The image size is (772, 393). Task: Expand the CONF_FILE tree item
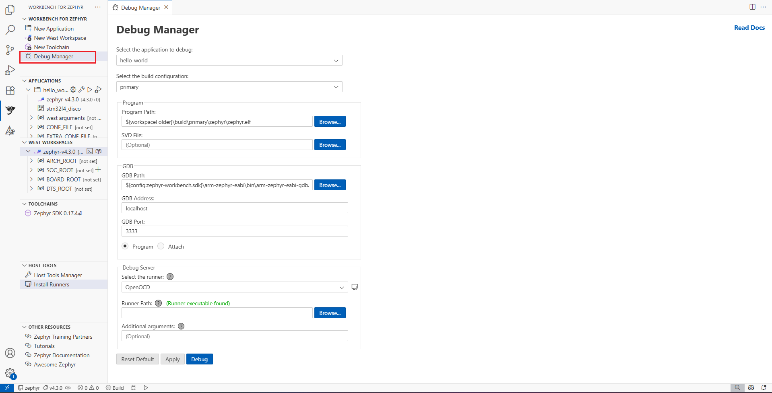point(31,127)
